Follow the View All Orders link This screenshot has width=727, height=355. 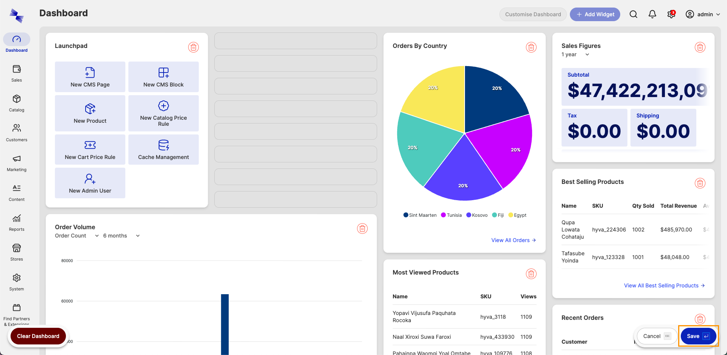pyautogui.click(x=513, y=240)
